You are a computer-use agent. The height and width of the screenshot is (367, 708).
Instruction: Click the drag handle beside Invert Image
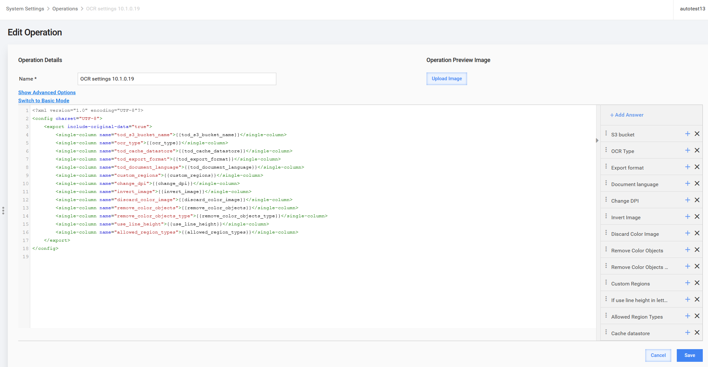click(606, 216)
